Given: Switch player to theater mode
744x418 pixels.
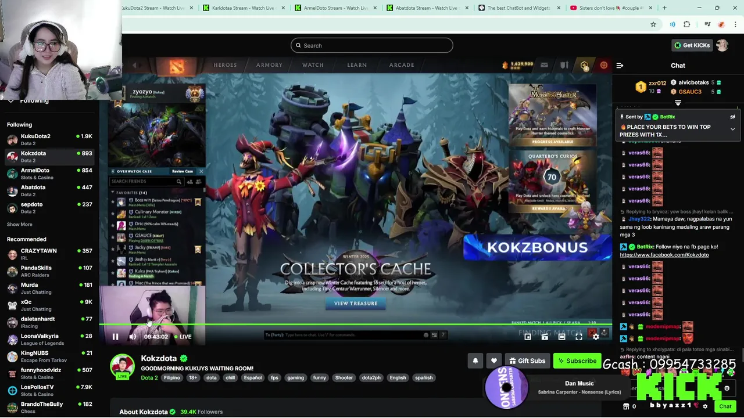Looking at the screenshot, I should click(x=561, y=337).
